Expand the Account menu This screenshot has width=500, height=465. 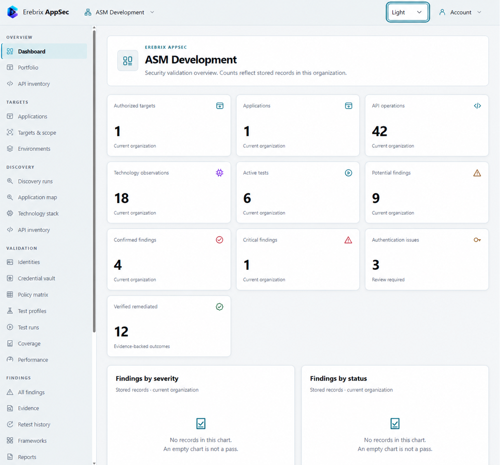(460, 12)
